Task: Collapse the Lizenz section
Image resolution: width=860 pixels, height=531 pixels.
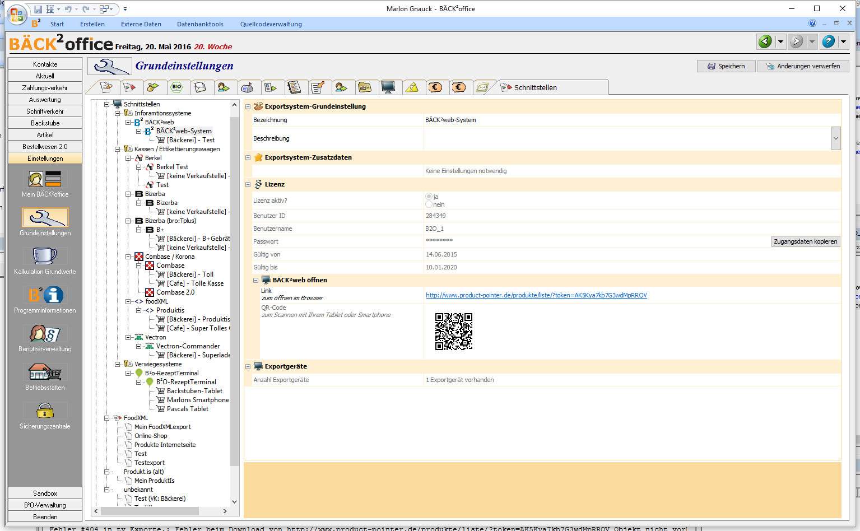Action: tap(248, 184)
